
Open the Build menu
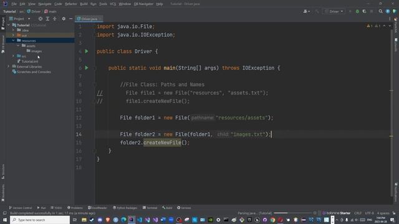coord(84,4)
